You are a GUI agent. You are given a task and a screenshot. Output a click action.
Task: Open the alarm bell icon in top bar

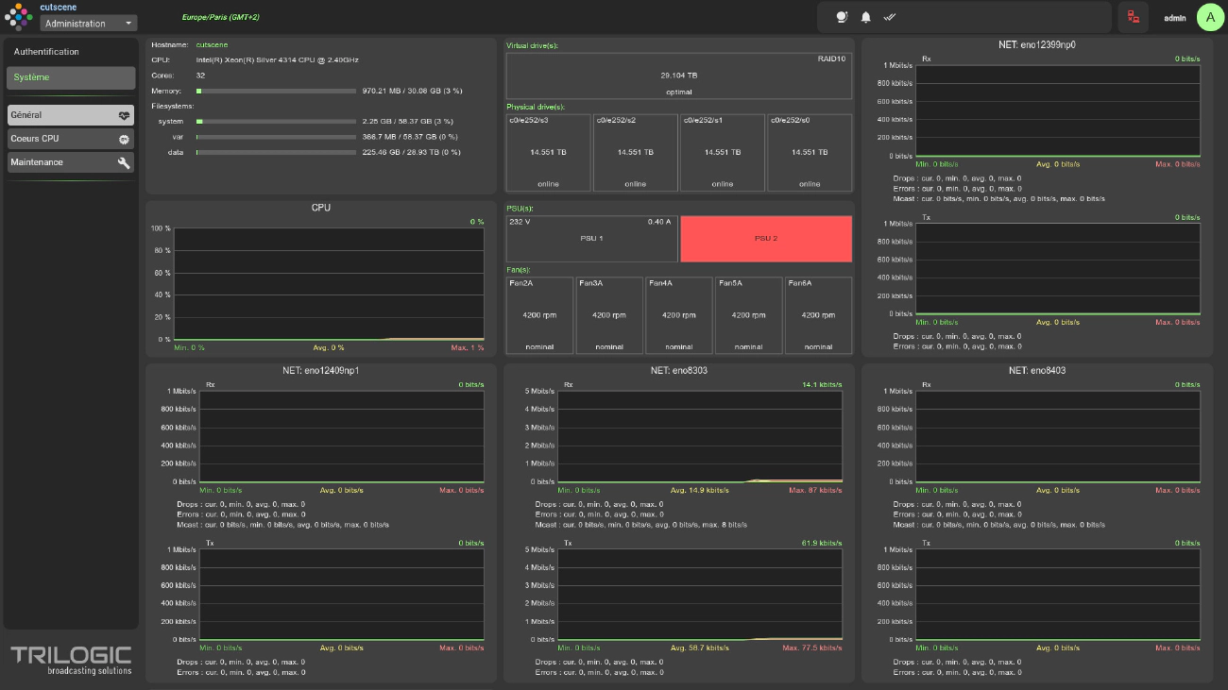click(x=843, y=17)
